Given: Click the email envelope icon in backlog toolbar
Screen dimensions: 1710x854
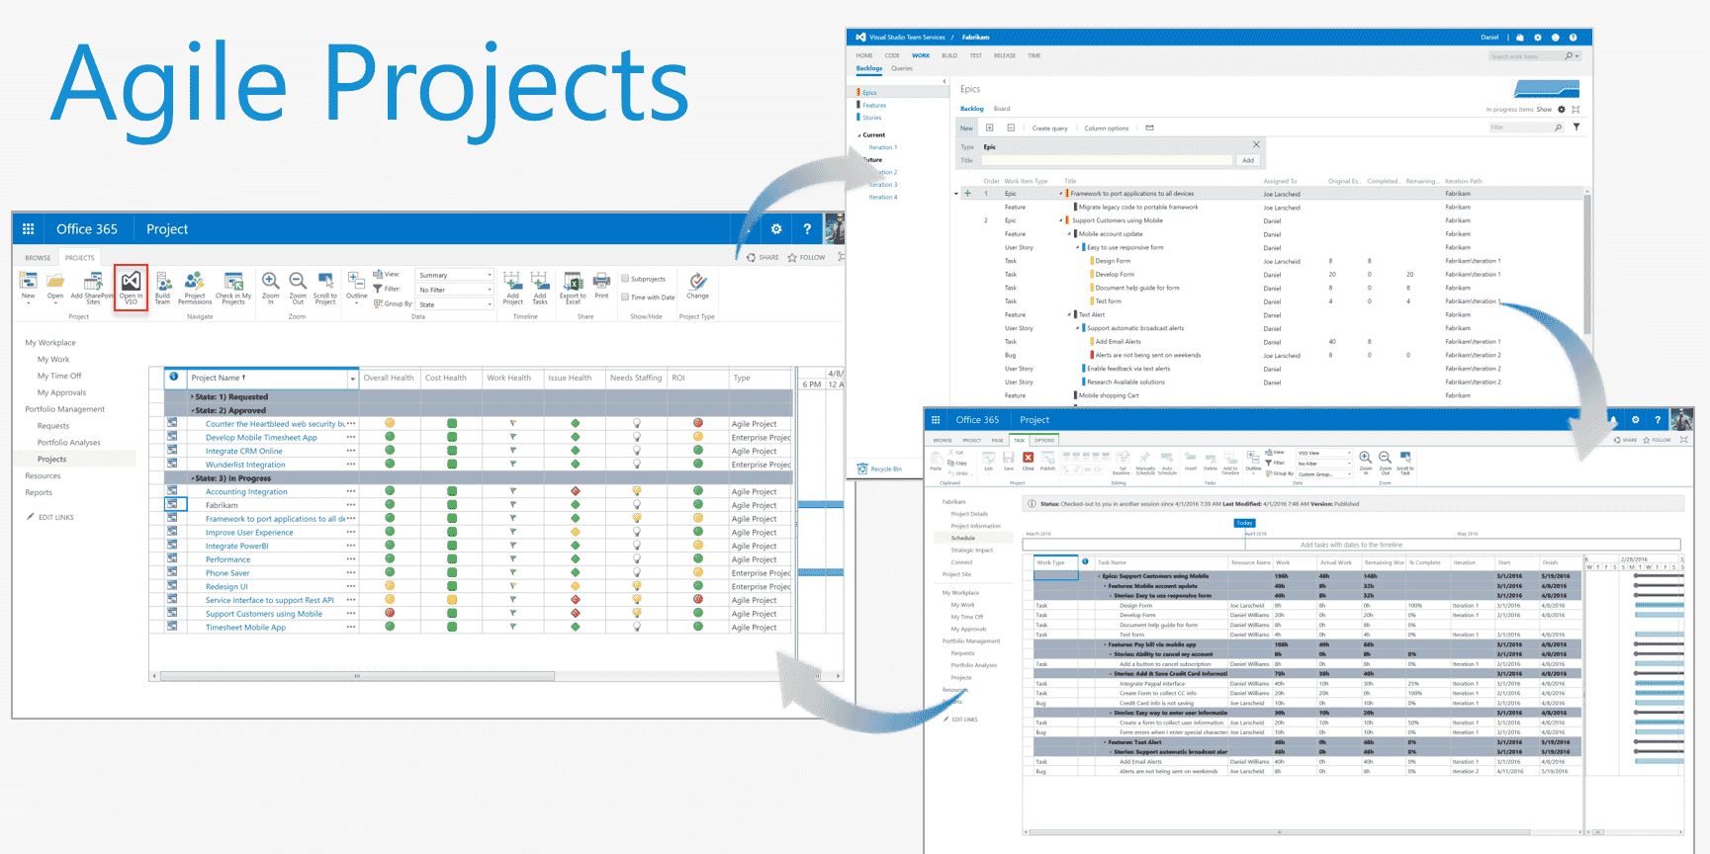Looking at the screenshot, I should [1149, 128].
